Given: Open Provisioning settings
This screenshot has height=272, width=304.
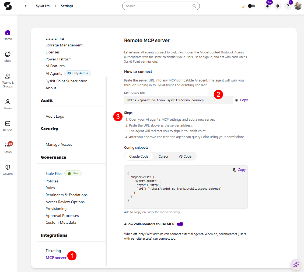Looking at the screenshot, I should coord(56,209).
